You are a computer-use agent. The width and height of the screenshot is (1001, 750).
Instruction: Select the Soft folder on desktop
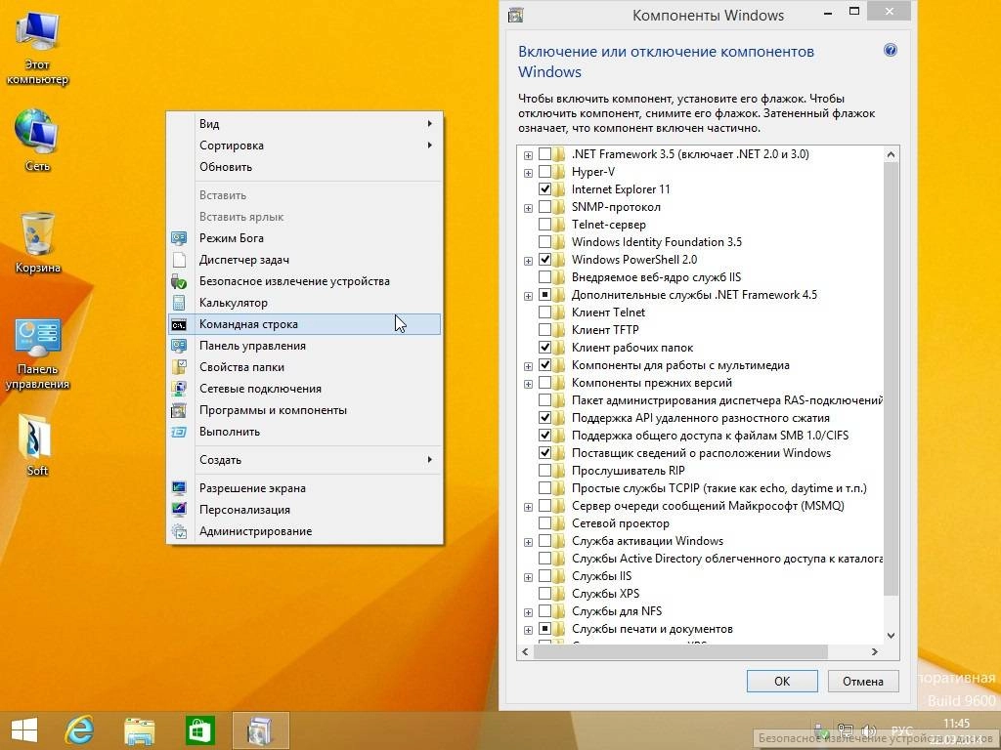[x=37, y=445]
